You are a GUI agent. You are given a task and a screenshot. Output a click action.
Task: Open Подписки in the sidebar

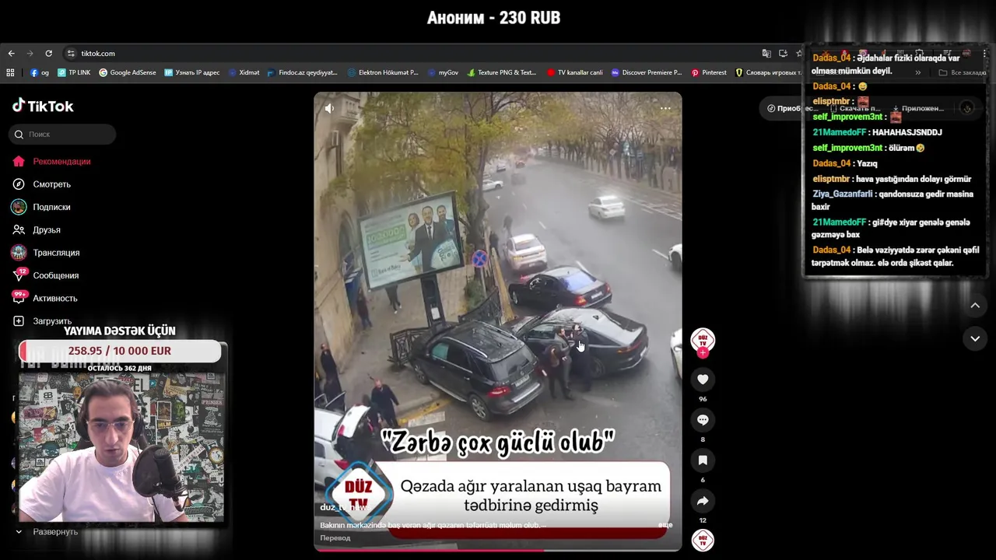pos(41,207)
